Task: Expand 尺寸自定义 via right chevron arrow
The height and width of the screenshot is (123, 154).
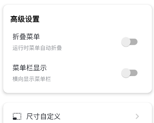Action: pos(137,116)
